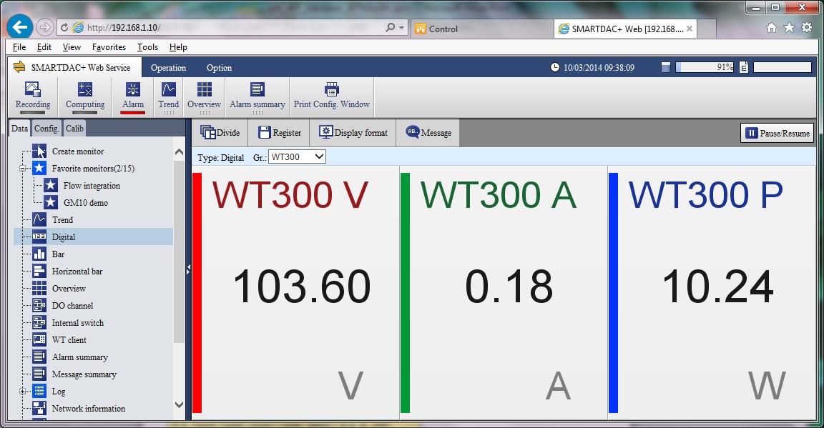
Task: Open browser Tools gear icon
Action: 807,27
